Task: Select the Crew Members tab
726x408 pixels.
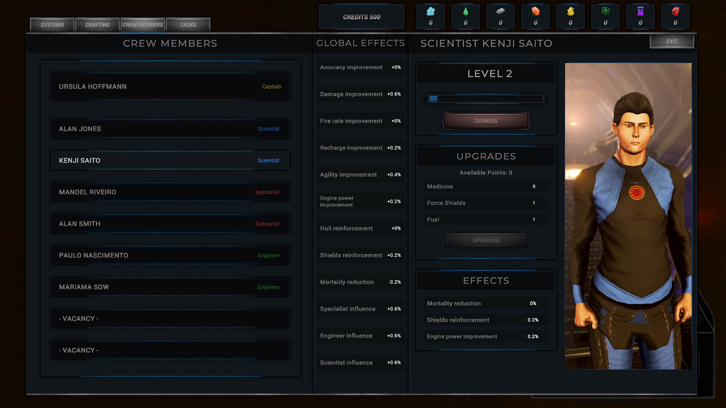Action: click(143, 25)
